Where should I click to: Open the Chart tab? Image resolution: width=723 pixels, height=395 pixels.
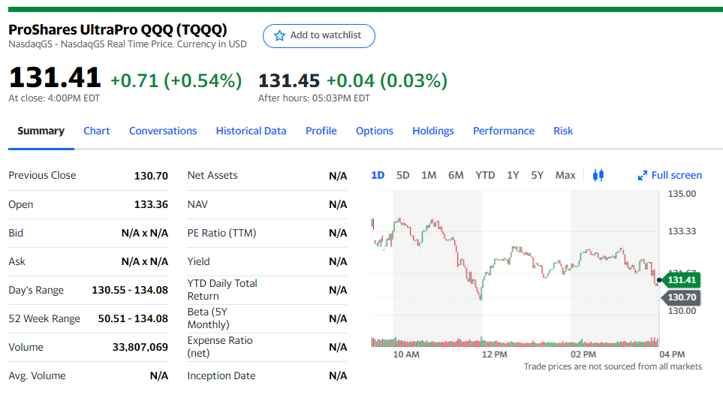[96, 131]
